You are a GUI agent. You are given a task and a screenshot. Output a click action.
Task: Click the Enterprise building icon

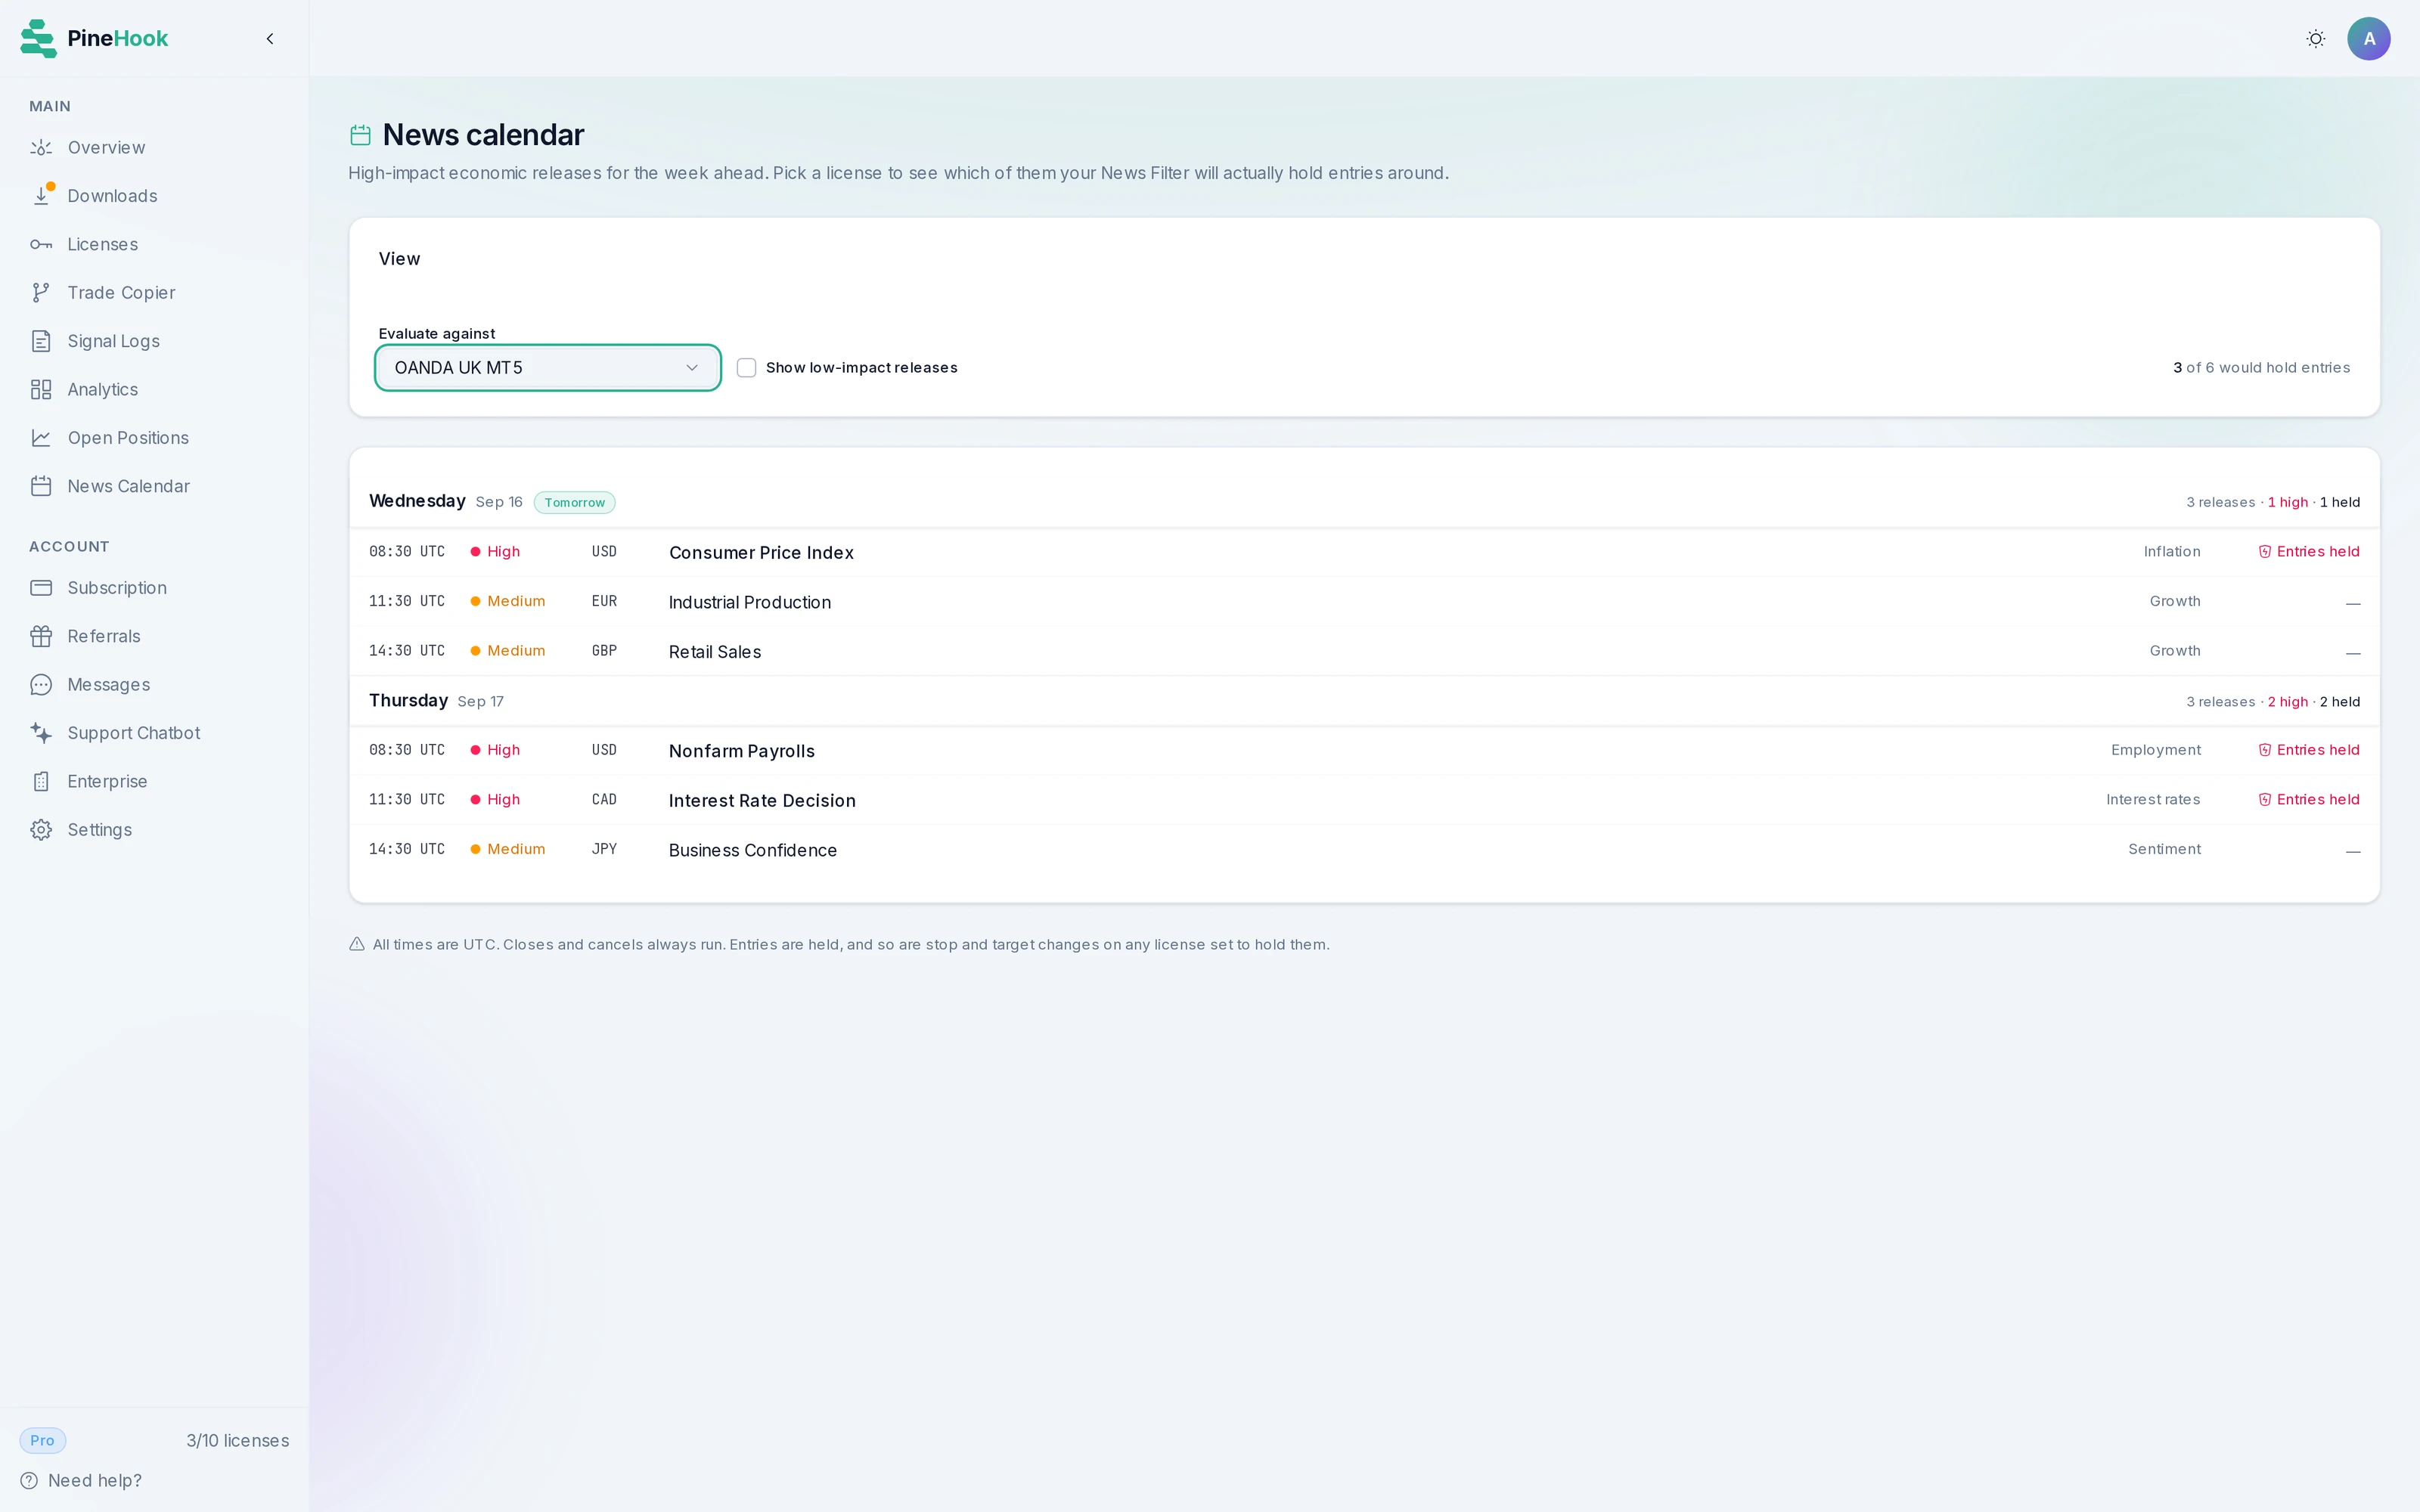[x=41, y=782]
